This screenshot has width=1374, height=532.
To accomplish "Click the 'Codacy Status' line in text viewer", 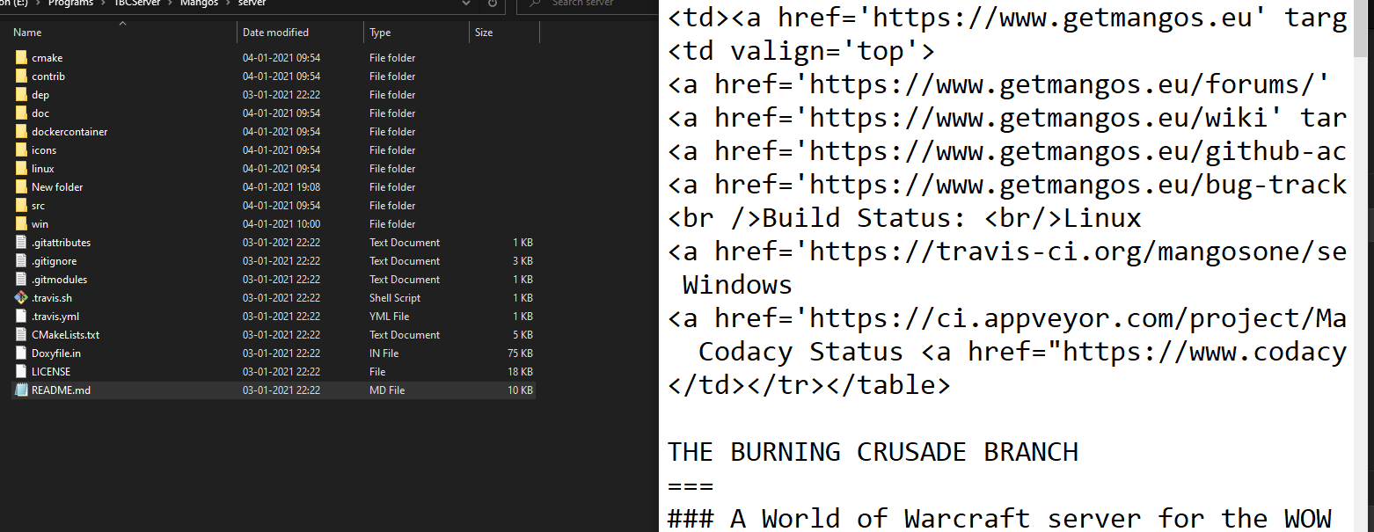I will click(x=1023, y=352).
